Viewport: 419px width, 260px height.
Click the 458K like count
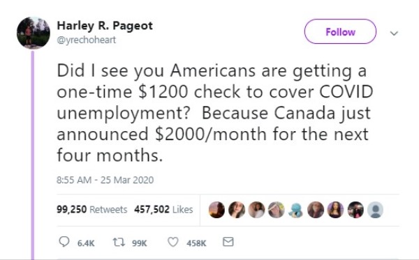point(196,243)
